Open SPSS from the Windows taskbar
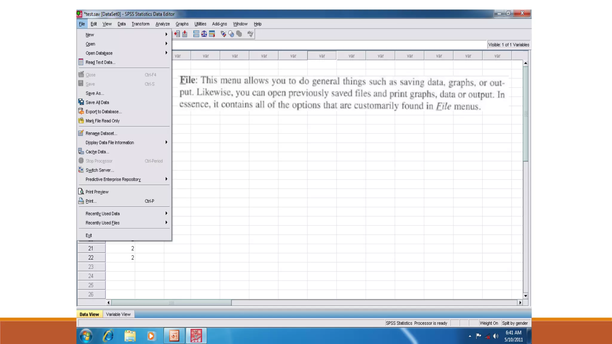612x344 pixels. 196,336
